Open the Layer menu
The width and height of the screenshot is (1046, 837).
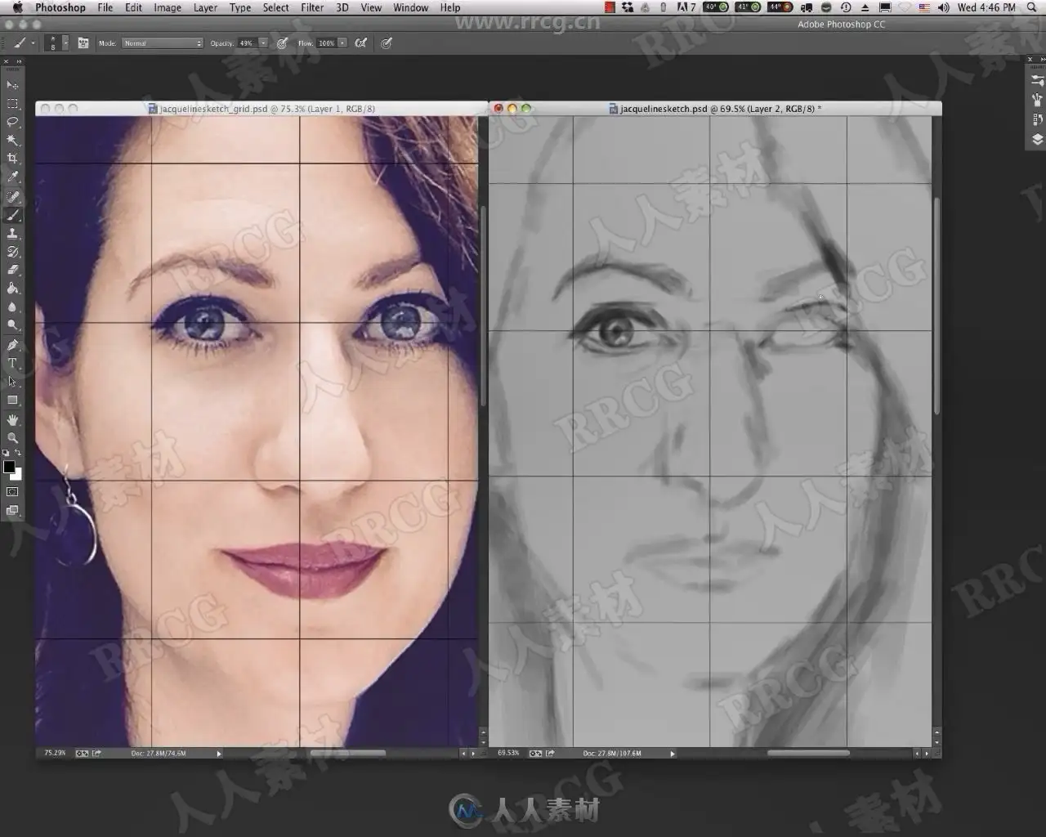click(205, 7)
